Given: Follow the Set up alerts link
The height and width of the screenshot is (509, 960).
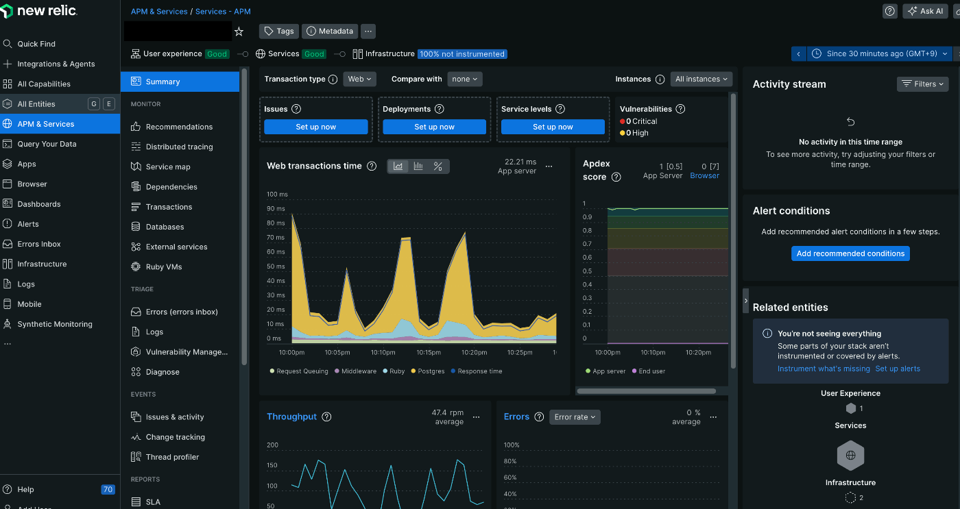Looking at the screenshot, I should tap(898, 369).
